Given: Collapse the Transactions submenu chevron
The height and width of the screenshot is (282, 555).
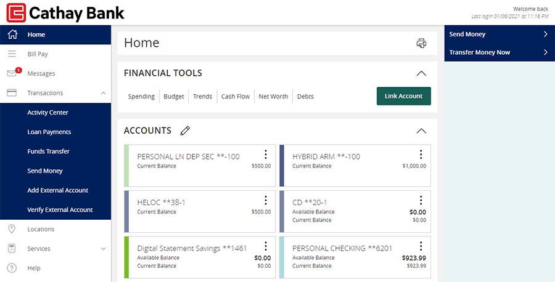Looking at the screenshot, I should click(x=104, y=93).
